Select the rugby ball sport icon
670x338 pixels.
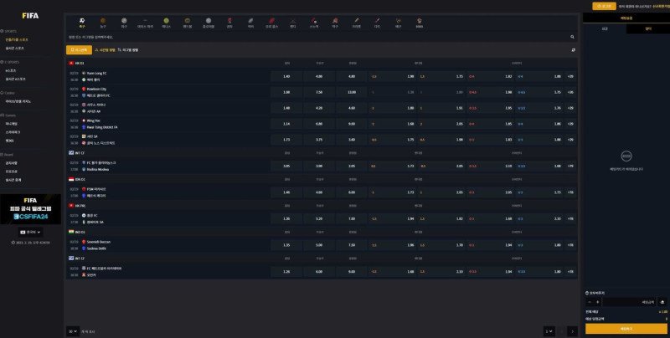coord(250,20)
